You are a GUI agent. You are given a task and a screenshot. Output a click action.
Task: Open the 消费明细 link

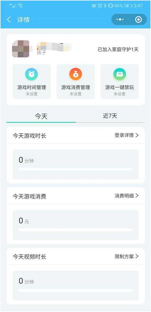(124, 196)
